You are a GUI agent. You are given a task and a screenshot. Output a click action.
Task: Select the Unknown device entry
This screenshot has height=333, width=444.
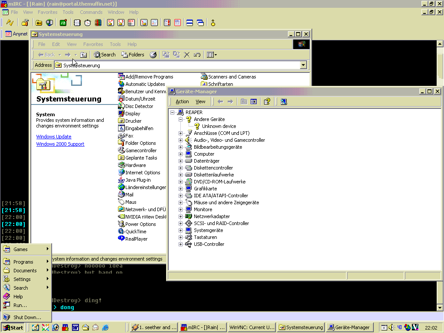pyautogui.click(x=219, y=126)
